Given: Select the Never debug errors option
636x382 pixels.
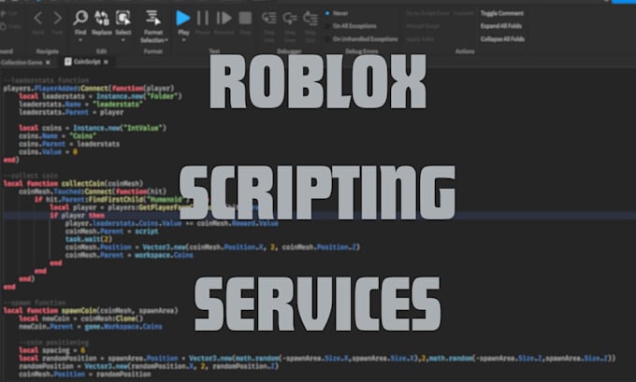Looking at the screenshot, I should [337, 13].
